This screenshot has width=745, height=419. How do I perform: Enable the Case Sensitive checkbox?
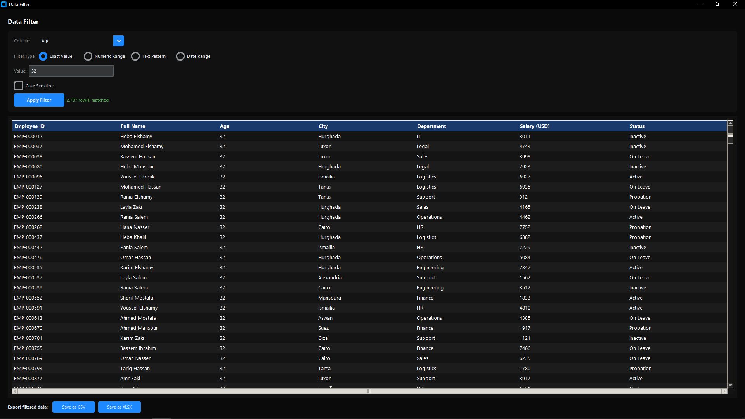(19, 86)
